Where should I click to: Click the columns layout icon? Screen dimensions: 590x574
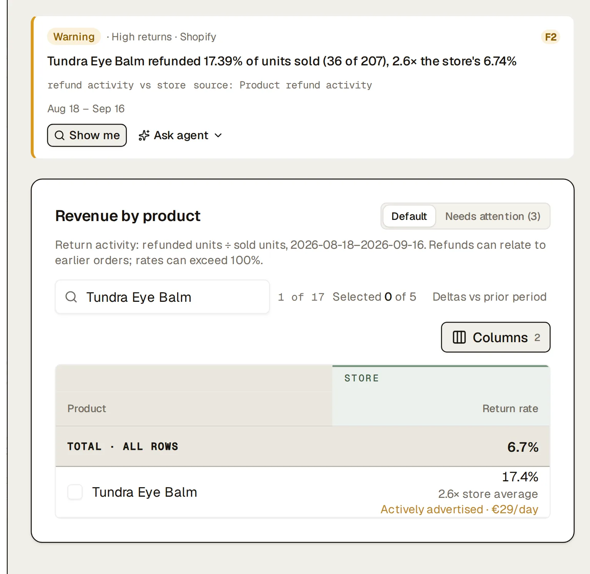pos(459,337)
